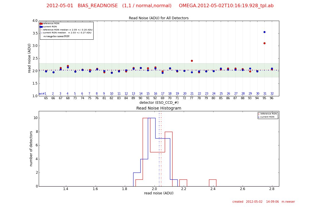Select extension number 32 label in blue
The height and width of the screenshot is (207, 310).
[x=272, y=94]
